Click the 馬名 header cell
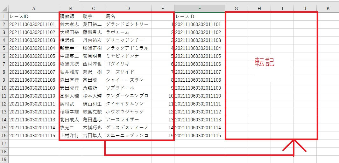This screenshot has height=163, width=339. point(128,17)
